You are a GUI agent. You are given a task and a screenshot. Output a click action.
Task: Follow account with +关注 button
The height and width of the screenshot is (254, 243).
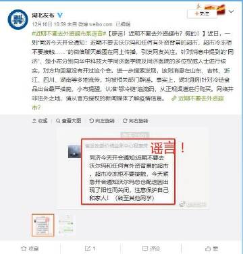click(x=202, y=14)
